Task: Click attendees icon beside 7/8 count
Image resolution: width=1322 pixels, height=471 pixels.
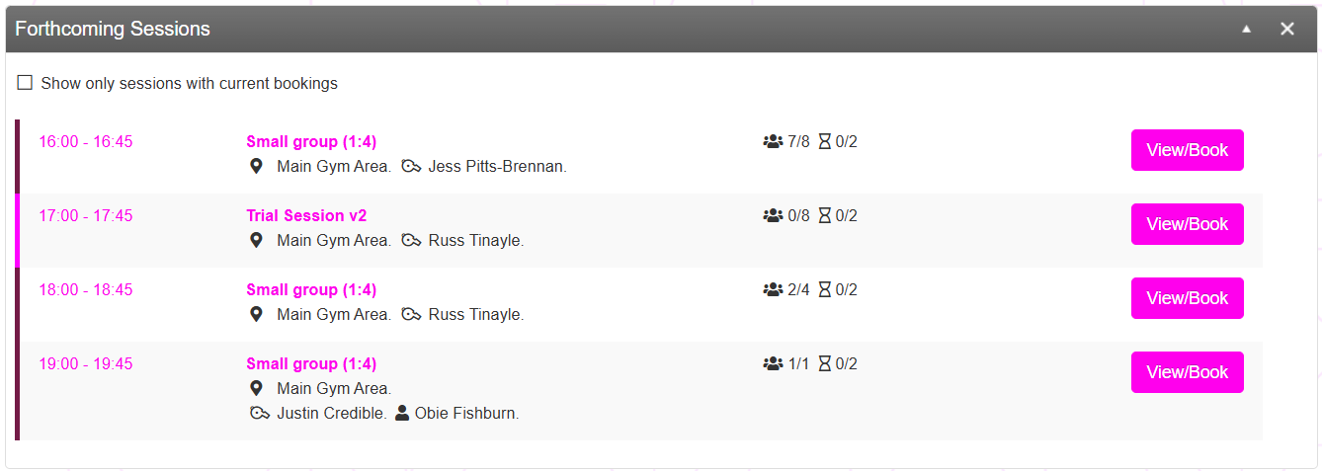Action: click(773, 142)
